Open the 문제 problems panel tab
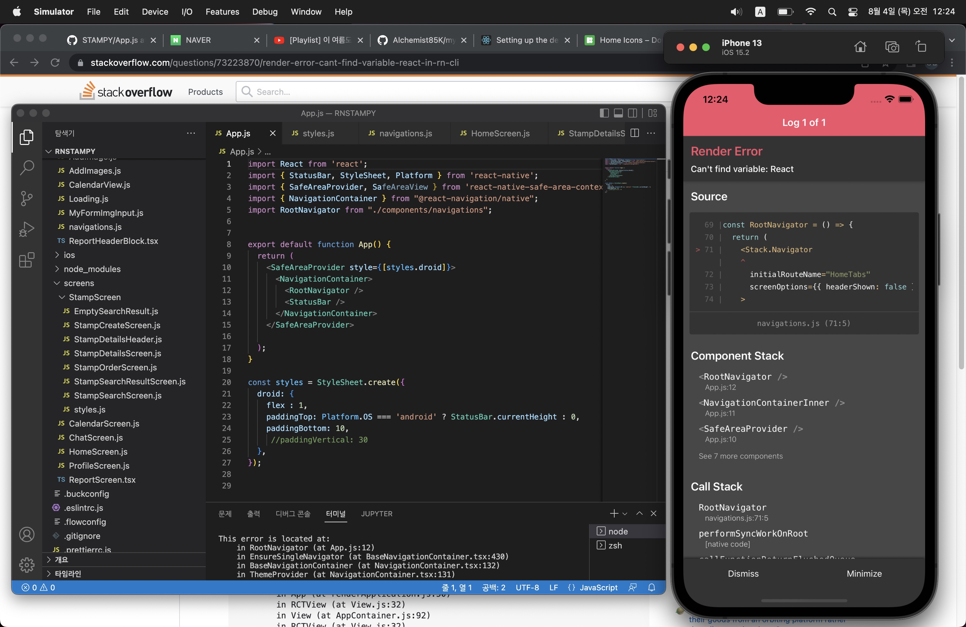Viewport: 966px width, 627px height. (x=225, y=514)
